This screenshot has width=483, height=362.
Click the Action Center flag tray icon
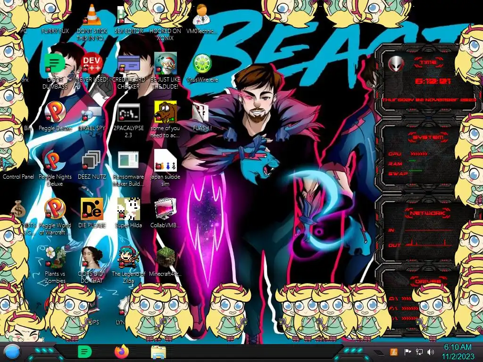pos(408,352)
